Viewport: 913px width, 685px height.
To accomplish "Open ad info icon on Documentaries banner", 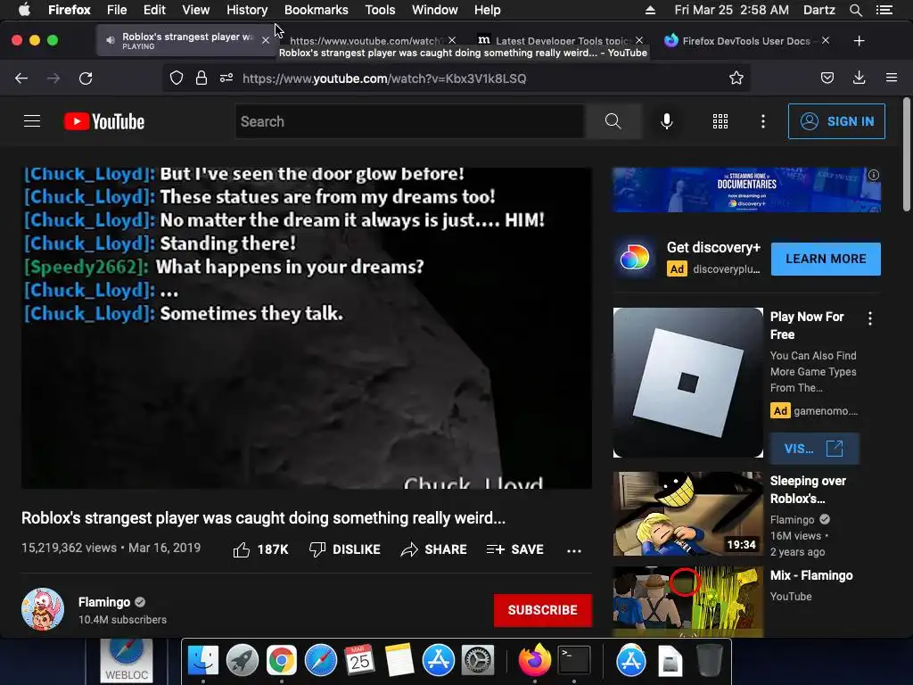I will [874, 175].
